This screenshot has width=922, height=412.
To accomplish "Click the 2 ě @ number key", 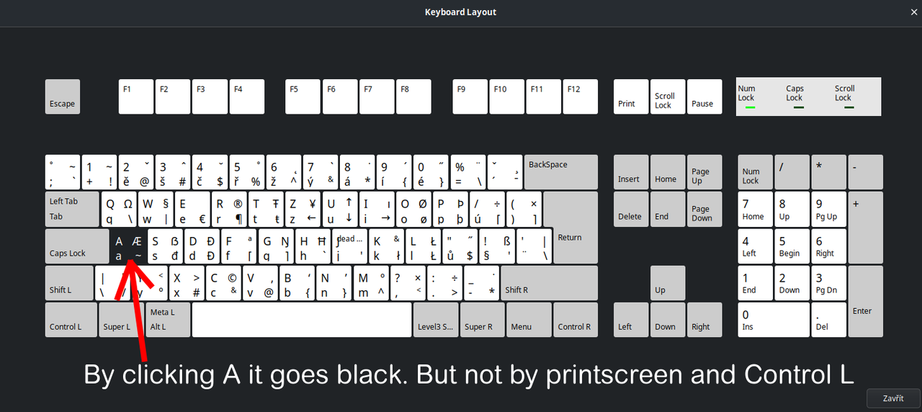I will pos(136,172).
